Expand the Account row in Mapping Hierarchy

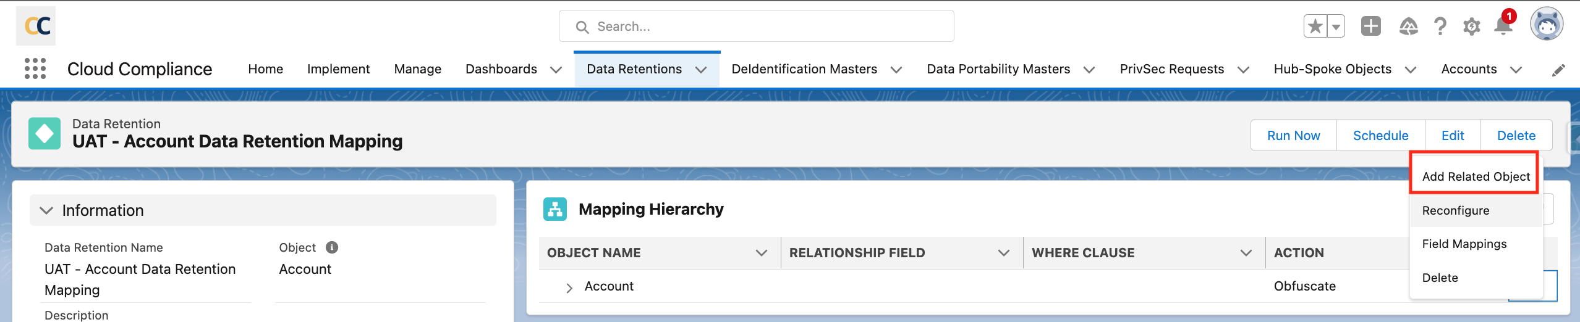pos(569,287)
